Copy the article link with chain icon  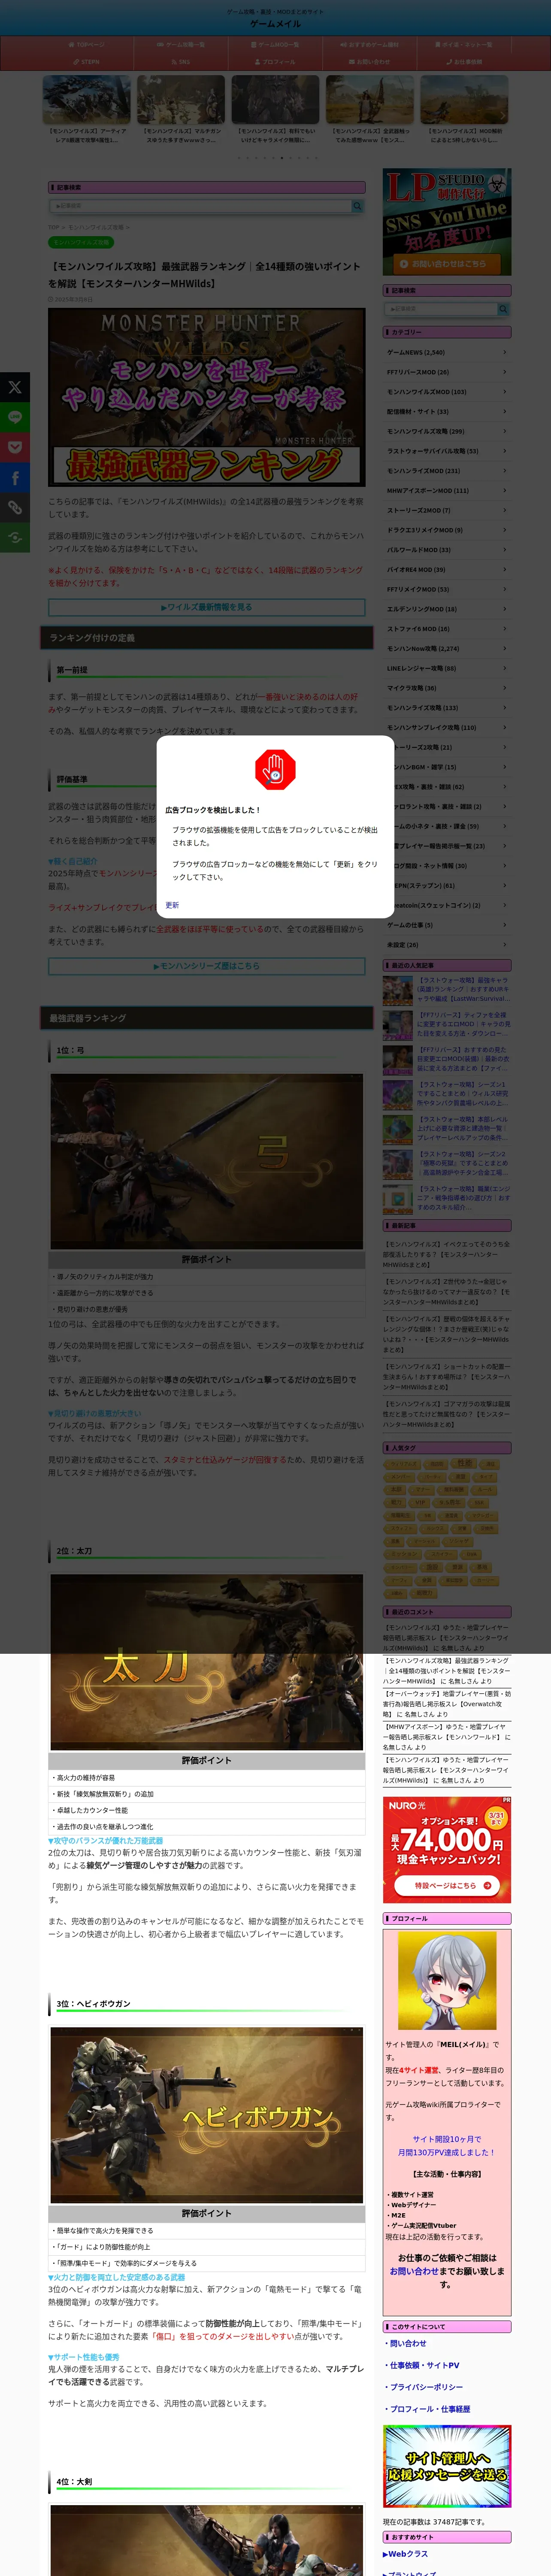click(15, 507)
